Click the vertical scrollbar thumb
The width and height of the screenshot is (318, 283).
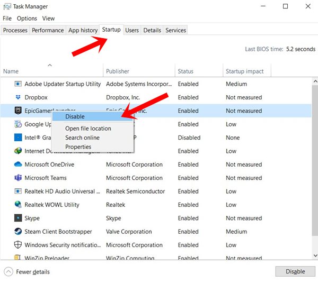point(315,160)
